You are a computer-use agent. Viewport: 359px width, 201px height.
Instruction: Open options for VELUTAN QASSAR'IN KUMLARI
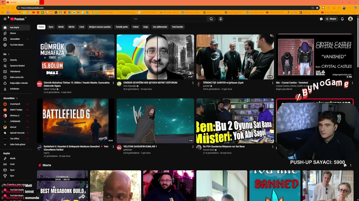pyautogui.click(x=193, y=147)
